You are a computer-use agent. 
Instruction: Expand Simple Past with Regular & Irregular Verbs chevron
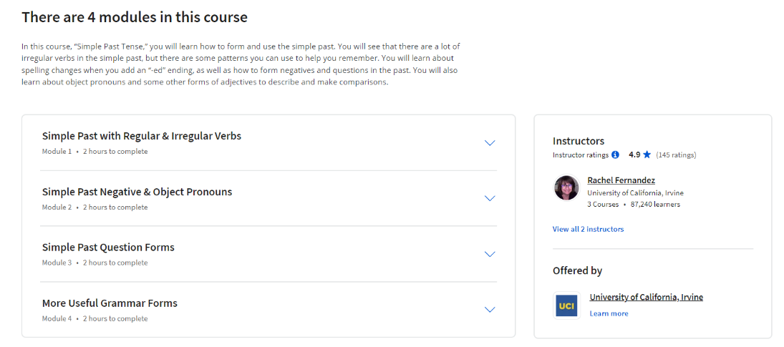[490, 142]
